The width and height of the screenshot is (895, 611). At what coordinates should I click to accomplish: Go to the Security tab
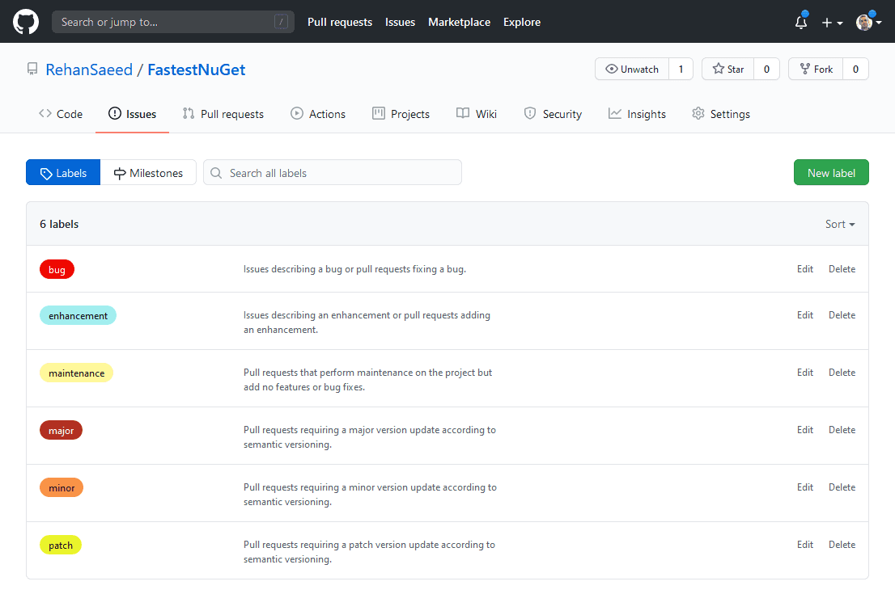[553, 114]
